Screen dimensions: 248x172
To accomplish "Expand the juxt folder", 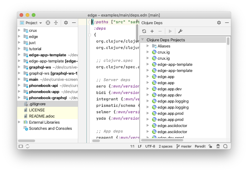I will click(19, 43).
